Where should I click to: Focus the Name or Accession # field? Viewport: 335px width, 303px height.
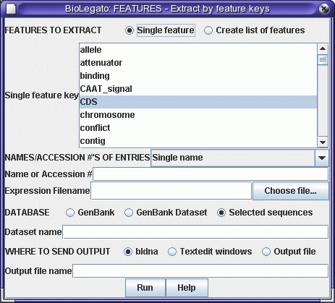[x=211, y=174]
